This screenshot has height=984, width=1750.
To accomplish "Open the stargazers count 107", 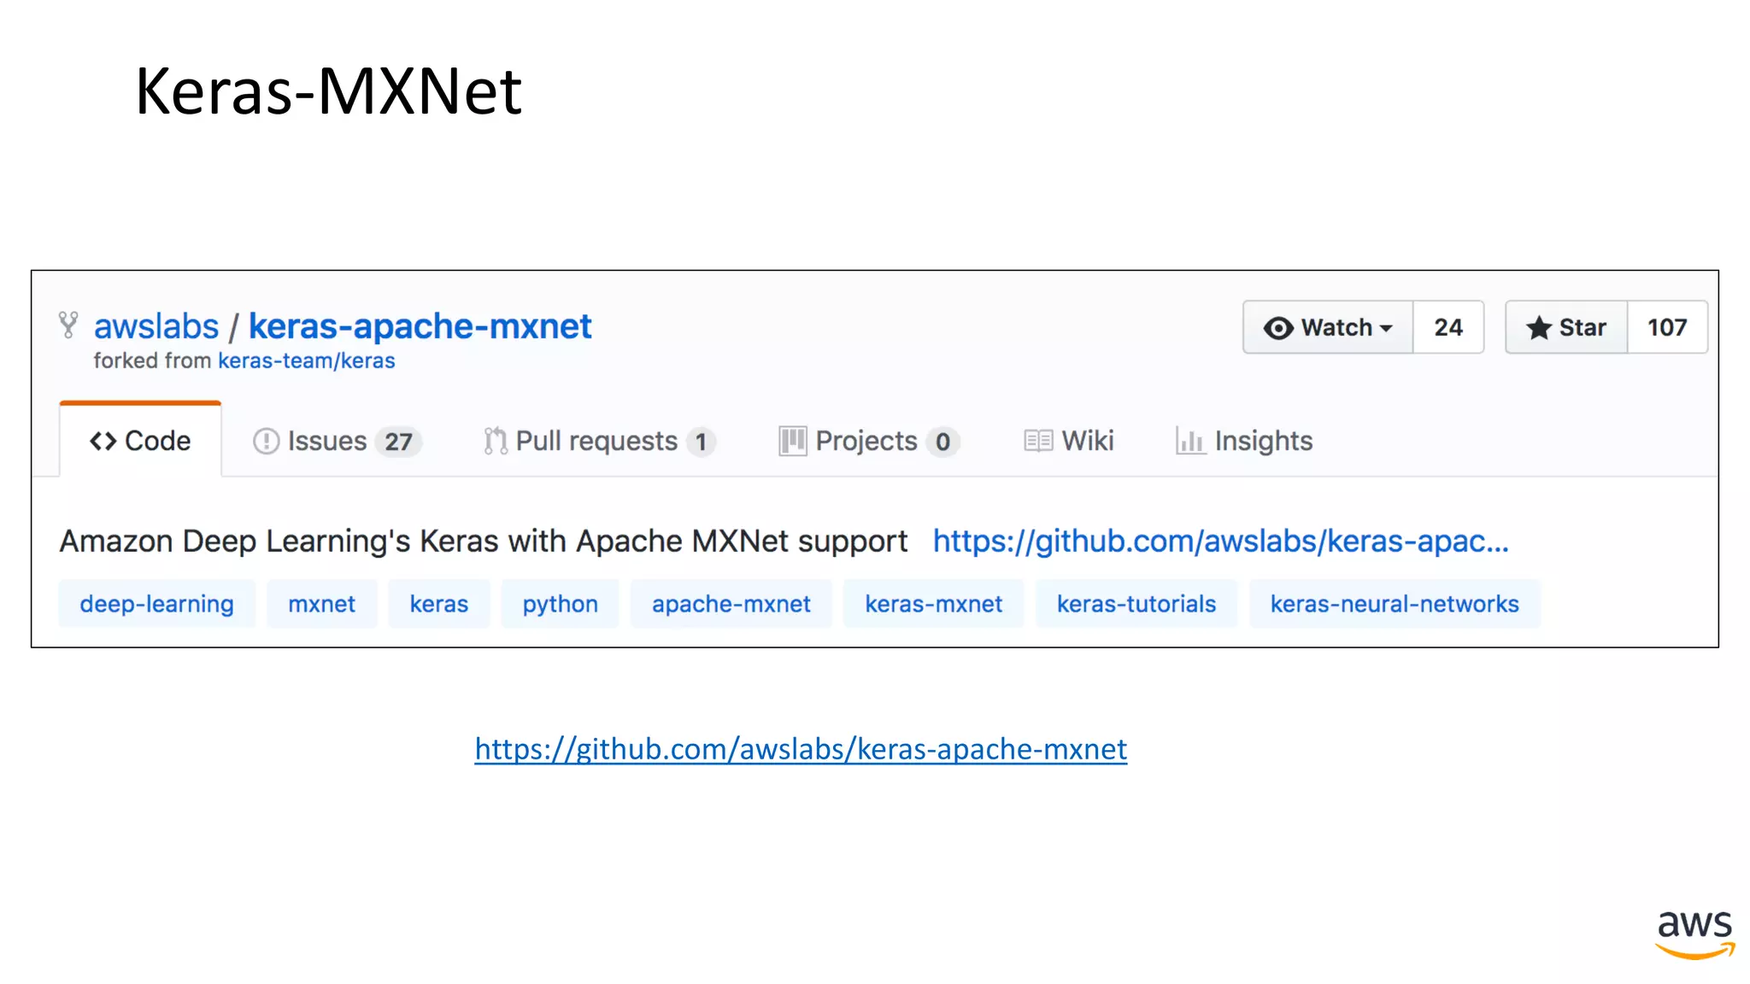I will tap(1667, 327).
